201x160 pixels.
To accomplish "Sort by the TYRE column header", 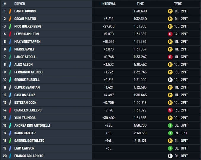I will 178,4.
